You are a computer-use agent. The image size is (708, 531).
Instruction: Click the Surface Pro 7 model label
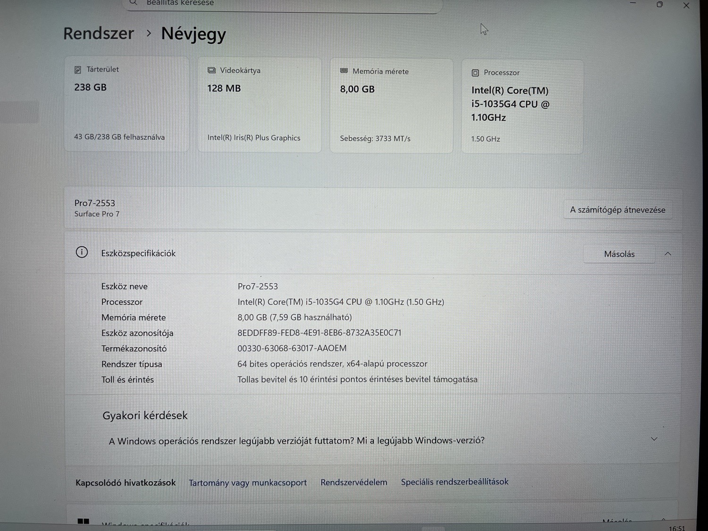coord(97,214)
